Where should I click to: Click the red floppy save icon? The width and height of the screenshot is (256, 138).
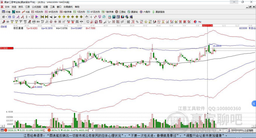coord(122,17)
